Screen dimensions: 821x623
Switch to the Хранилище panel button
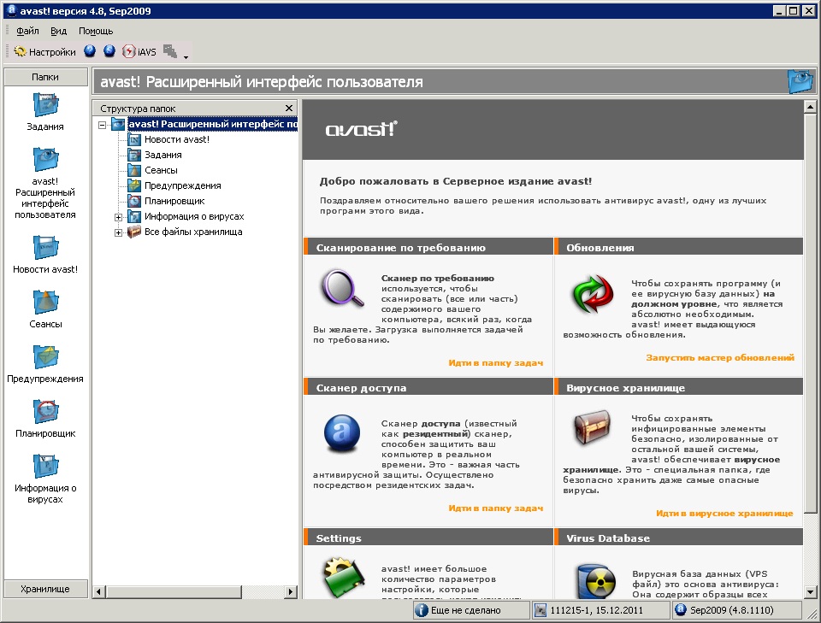click(45, 589)
